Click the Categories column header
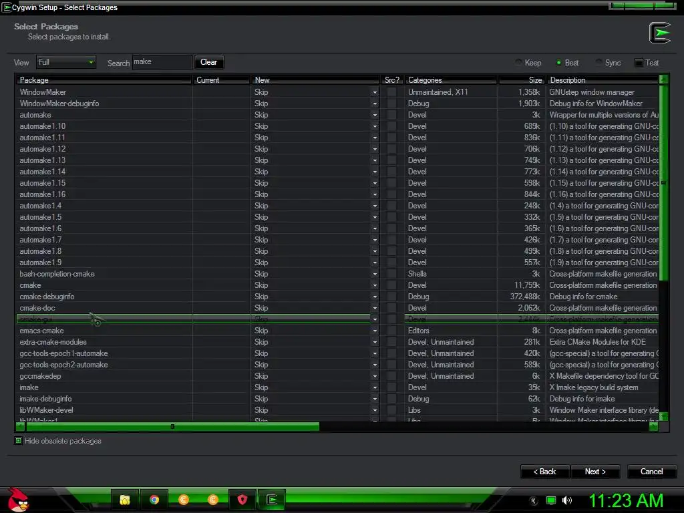684x513 pixels. (x=451, y=80)
